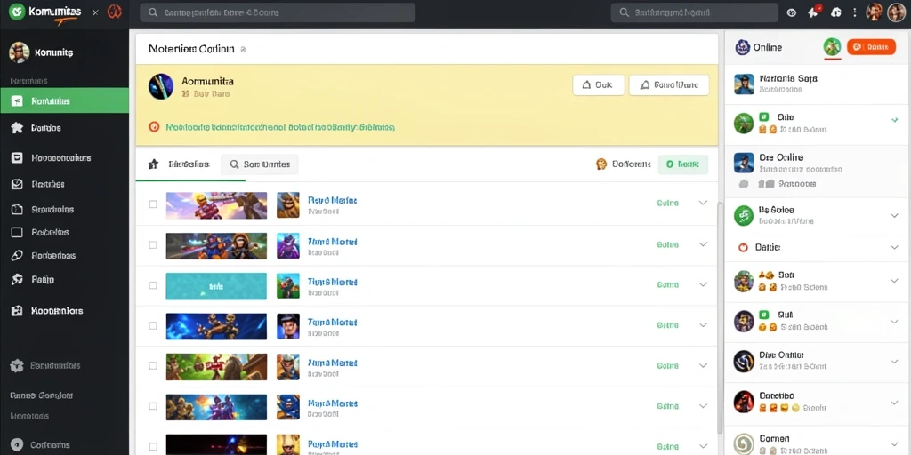Expand the black swirl avatar entry chevron

click(895, 362)
